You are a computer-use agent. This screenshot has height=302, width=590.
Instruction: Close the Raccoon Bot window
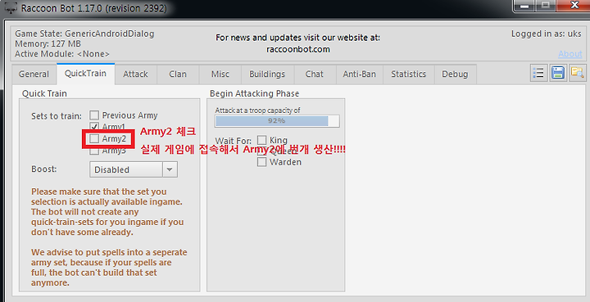tap(574, 5)
